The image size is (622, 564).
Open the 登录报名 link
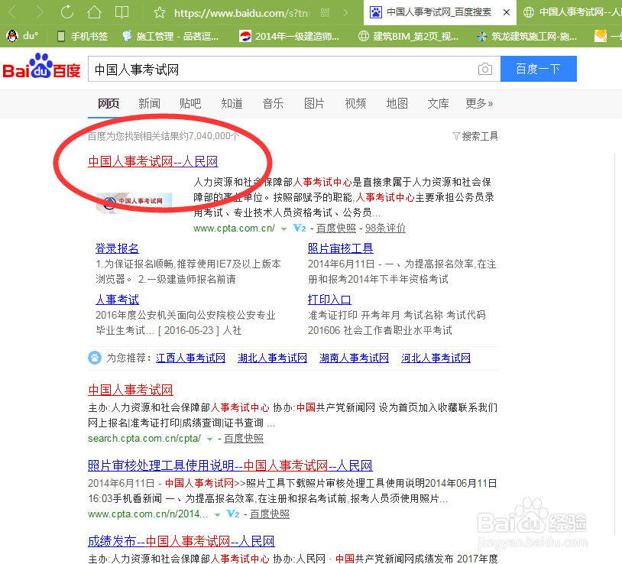(x=116, y=248)
